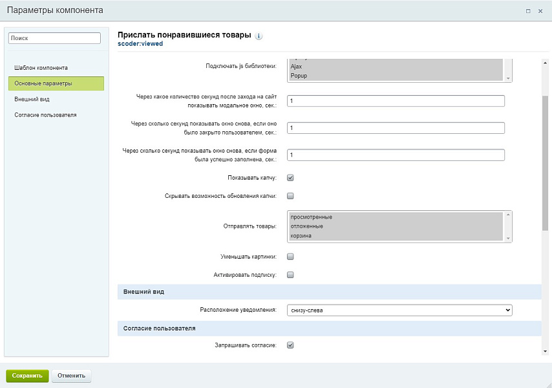This screenshot has height=388, width=552.
Task: Click the main panel scroll-down arrow
Action: point(546,351)
